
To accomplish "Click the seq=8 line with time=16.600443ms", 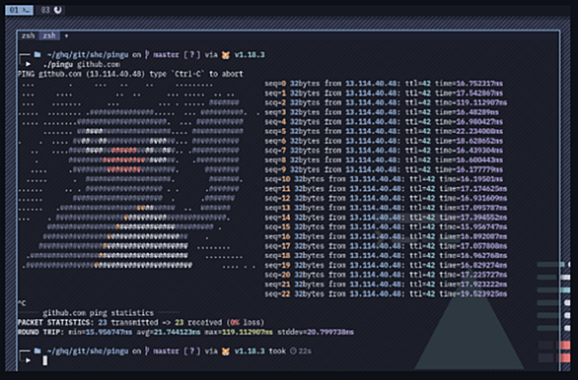I will [x=384, y=160].
